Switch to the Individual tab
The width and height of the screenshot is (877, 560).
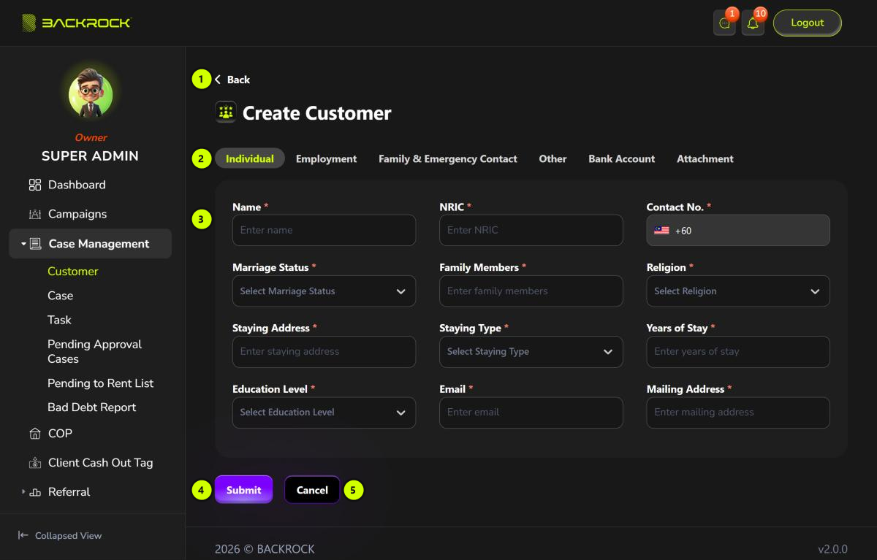pyautogui.click(x=250, y=158)
